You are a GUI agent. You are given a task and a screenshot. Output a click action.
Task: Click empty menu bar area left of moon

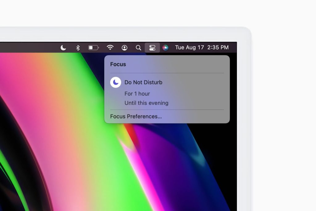(31, 48)
